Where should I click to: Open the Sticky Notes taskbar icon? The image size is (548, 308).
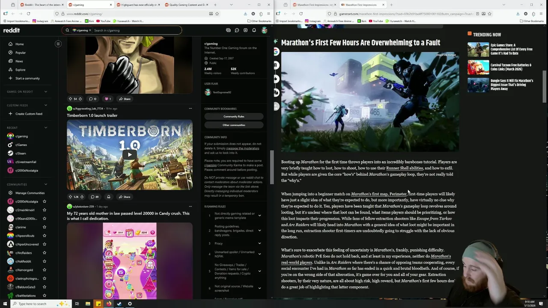click(98, 304)
